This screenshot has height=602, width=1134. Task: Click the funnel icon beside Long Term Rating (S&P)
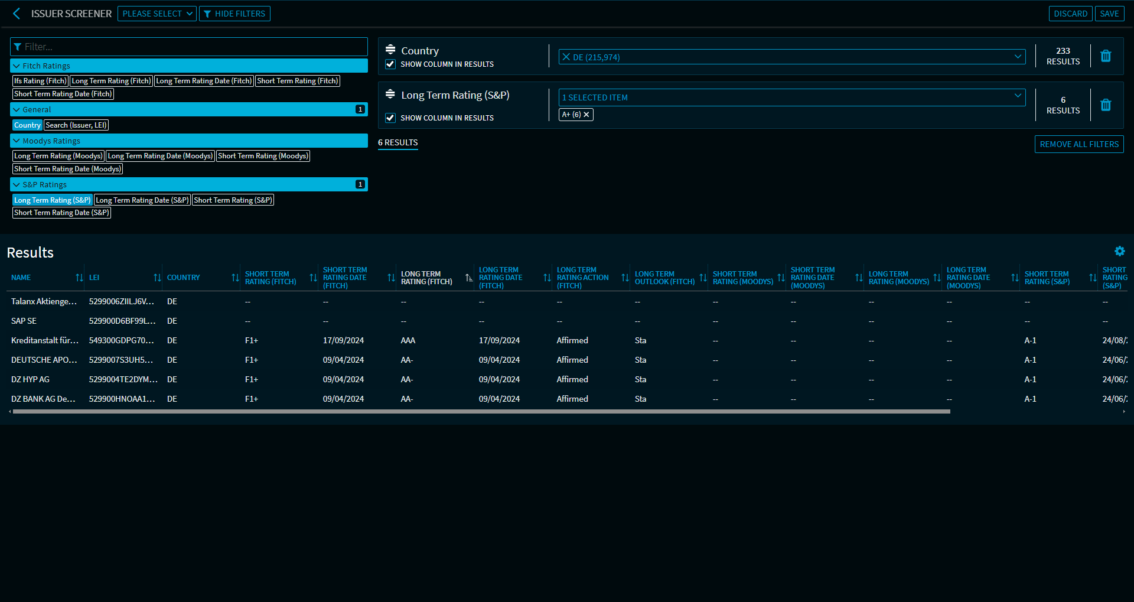(x=390, y=94)
